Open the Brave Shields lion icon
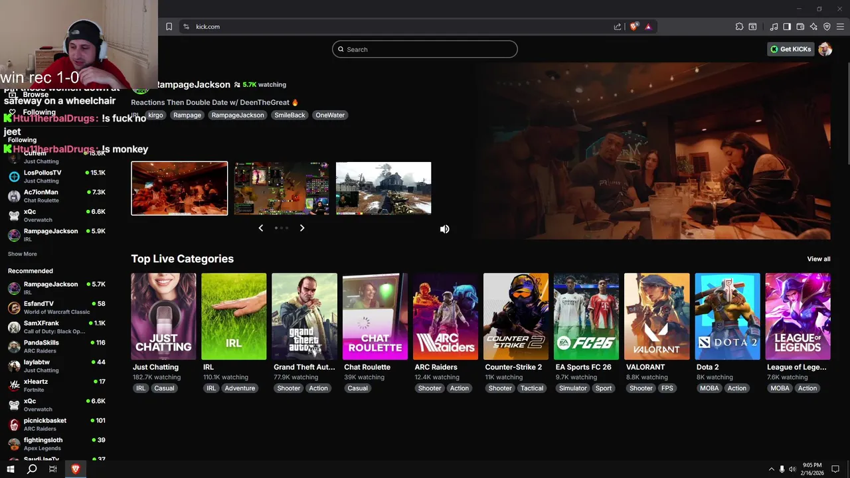The height and width of the screenshot is (478, 850). [x=634, y=27]
